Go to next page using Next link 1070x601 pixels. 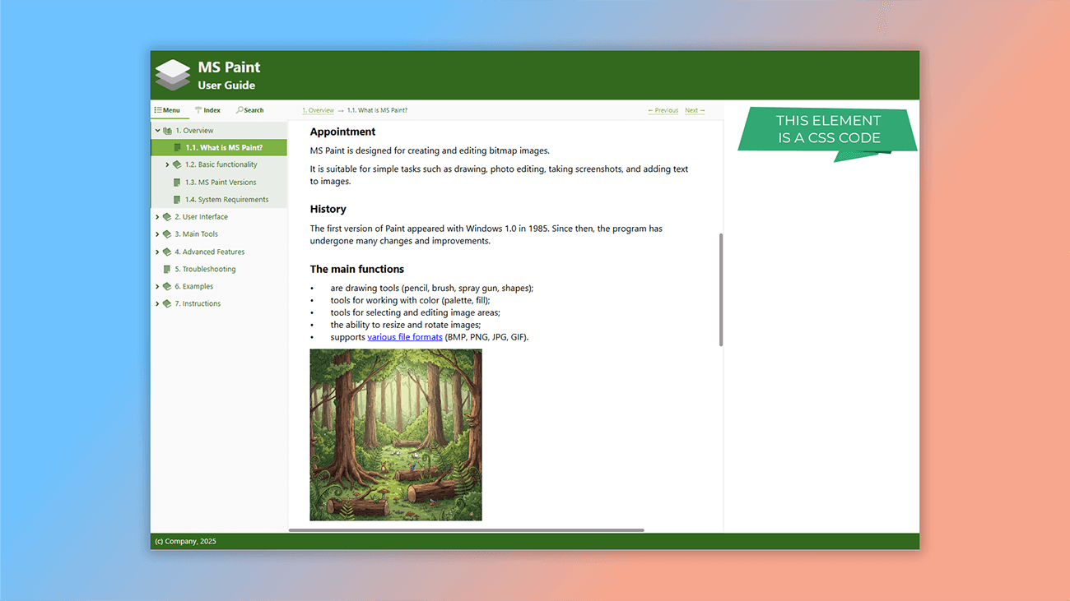[695, 109]
